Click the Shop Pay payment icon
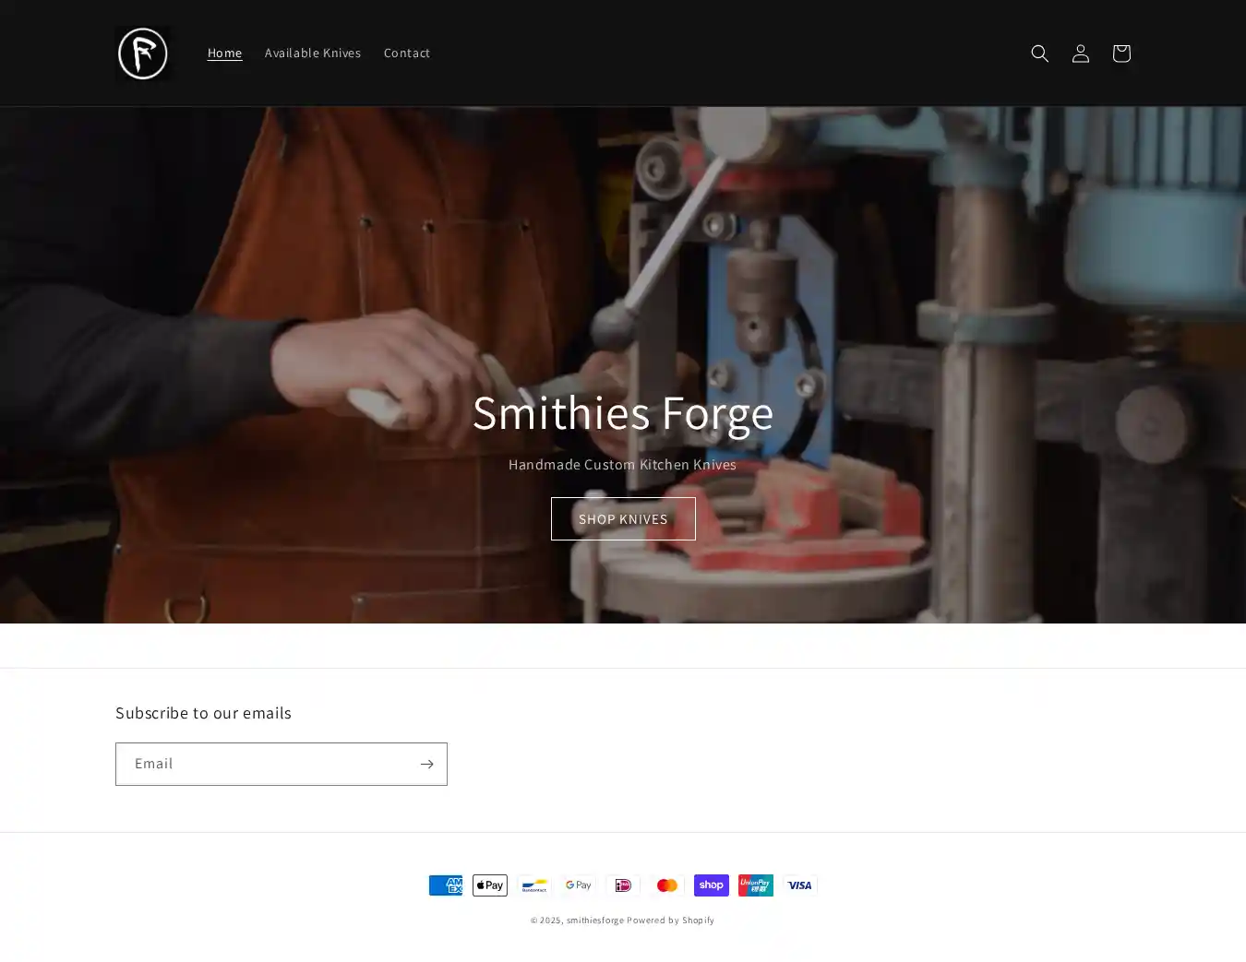The image size is (1246, 962). [x=712, y=885]
